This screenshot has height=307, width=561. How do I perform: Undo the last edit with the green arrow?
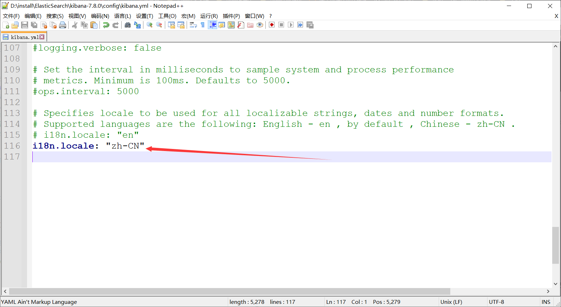[x=106, y=25]
